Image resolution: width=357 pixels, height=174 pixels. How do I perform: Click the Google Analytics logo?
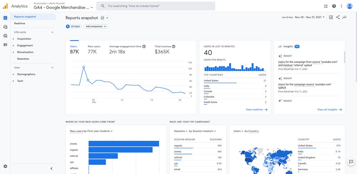tap(5, 6)
